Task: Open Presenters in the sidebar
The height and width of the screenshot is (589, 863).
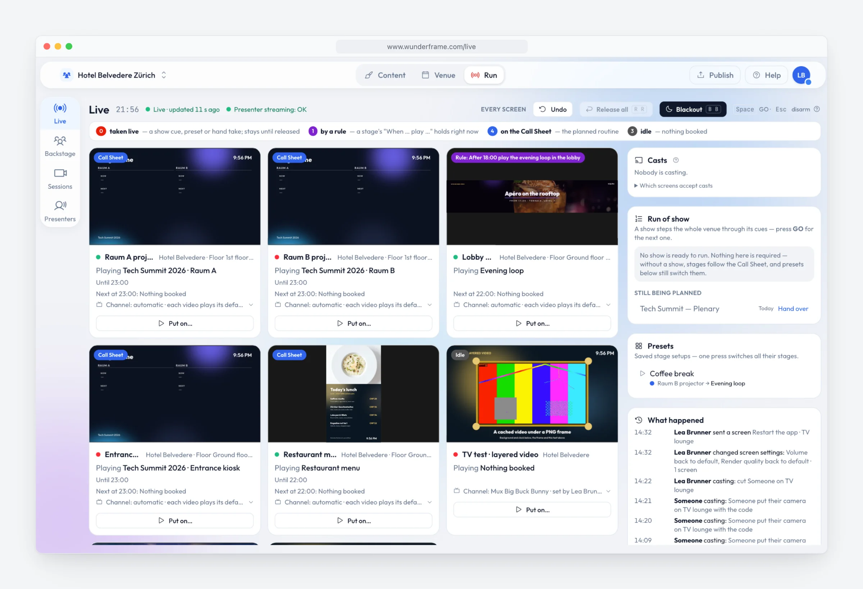Action: pyautogui.click(x=60, y=211)
